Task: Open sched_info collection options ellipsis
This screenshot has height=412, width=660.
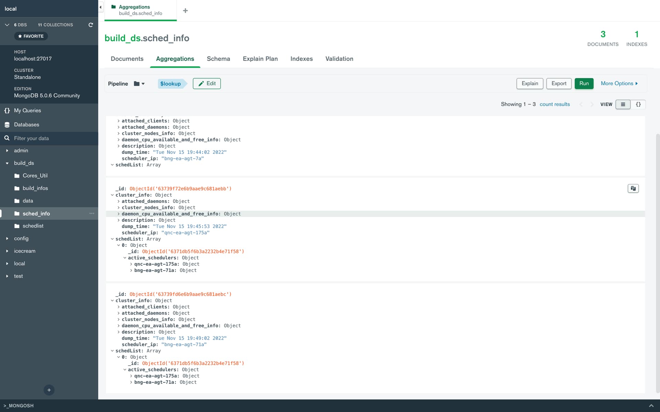Action: pos(92,214)
